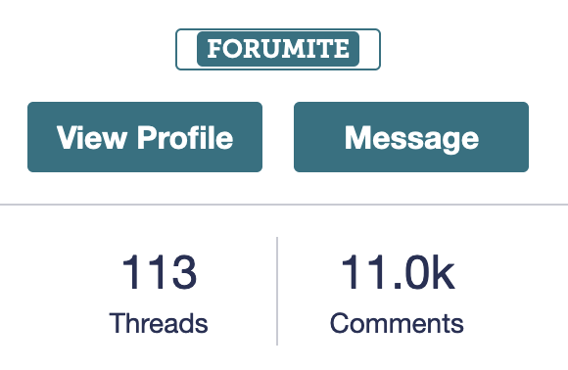The height and width of the screenshot is (370, 568).
Task: Select the Threads label
Action: [x=159, y=323]
